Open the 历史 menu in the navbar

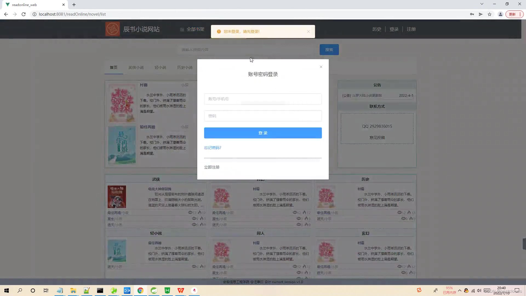point(376,29)
